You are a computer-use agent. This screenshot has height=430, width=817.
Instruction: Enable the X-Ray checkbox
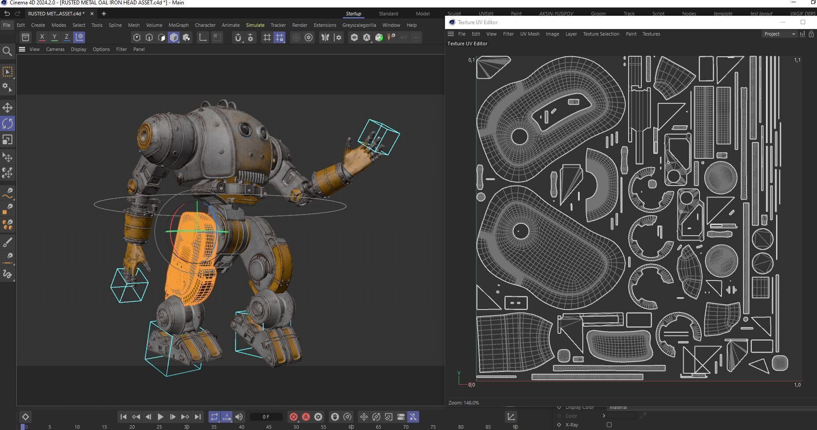(609, 425)
